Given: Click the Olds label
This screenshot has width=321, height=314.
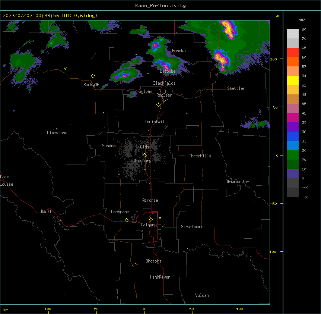Looking at the screenshot, I should (144, 147).
